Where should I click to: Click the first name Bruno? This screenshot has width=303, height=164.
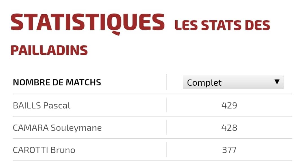point(63,150)
